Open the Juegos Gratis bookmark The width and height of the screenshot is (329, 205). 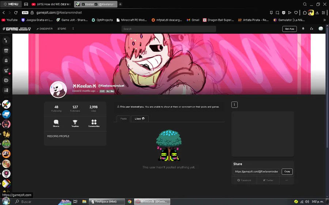(37, 20)
